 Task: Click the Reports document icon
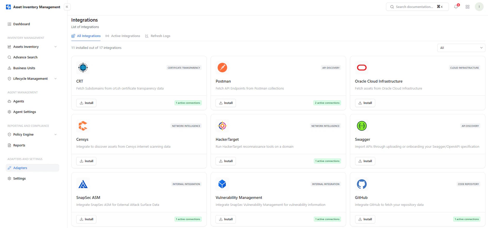pos(10,145)
